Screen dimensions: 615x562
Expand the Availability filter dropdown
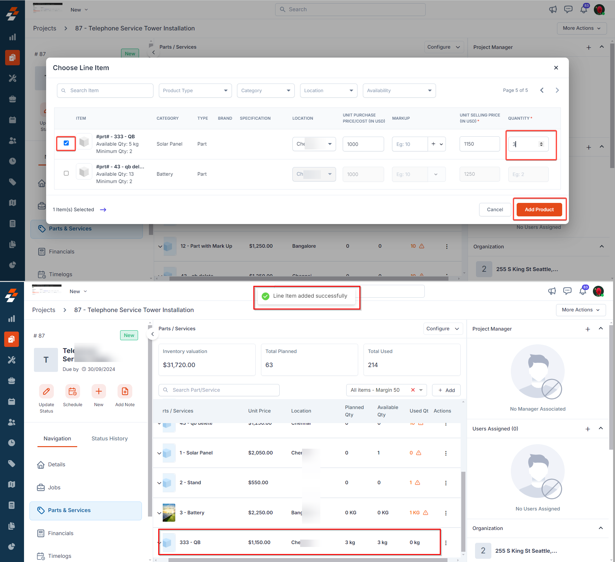[x=399, y=91]
